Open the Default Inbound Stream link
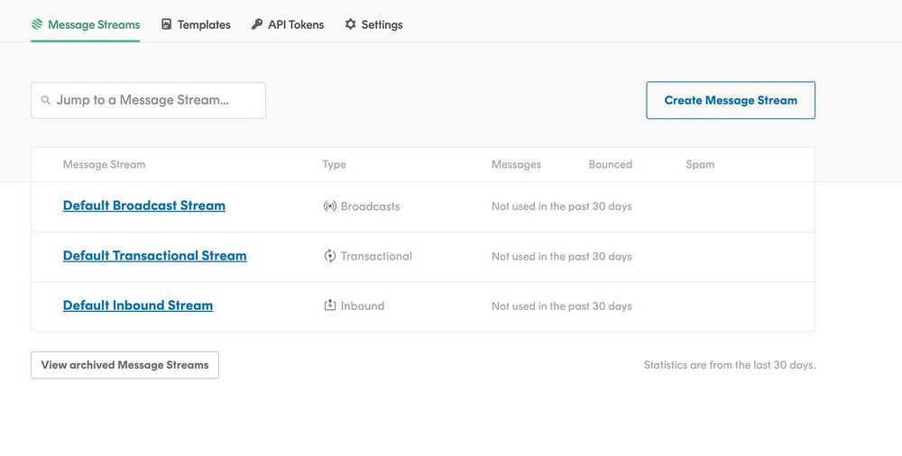The height and width of the screenshot is (456, 902). (138, 306)
